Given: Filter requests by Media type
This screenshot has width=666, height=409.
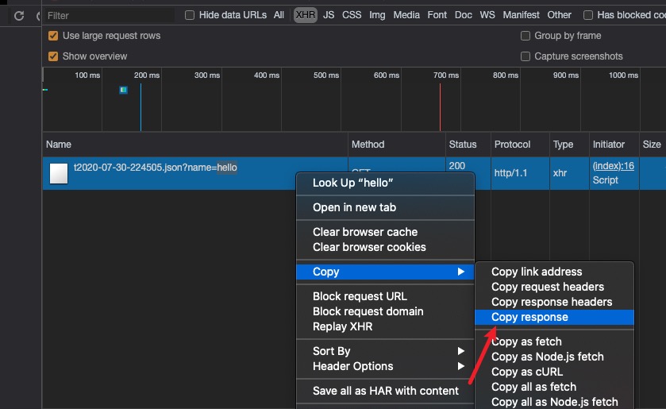Looking at the screenshot, I should click(406, 15).
